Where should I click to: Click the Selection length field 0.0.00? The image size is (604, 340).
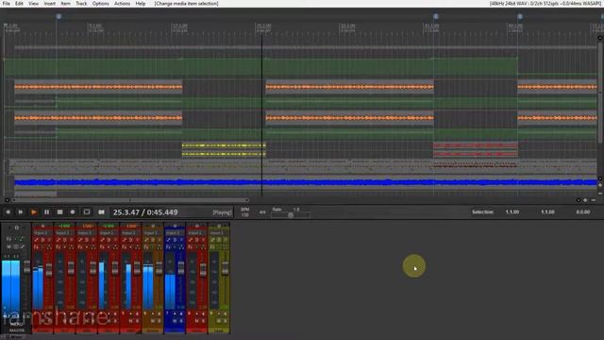pos(583,212)
